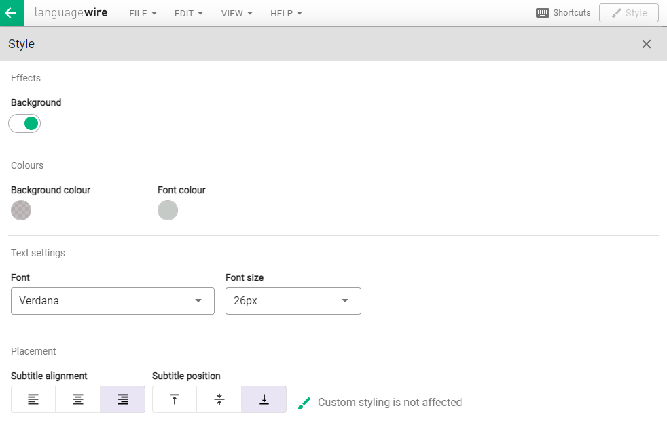Align subtitles to the right
Viewport: 667px width, 423px height.
pyautogui.click(x=122, y=399)
